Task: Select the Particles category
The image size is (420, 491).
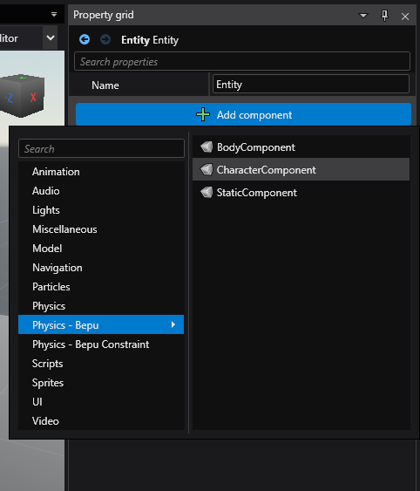Action: [x=101, y=287]
